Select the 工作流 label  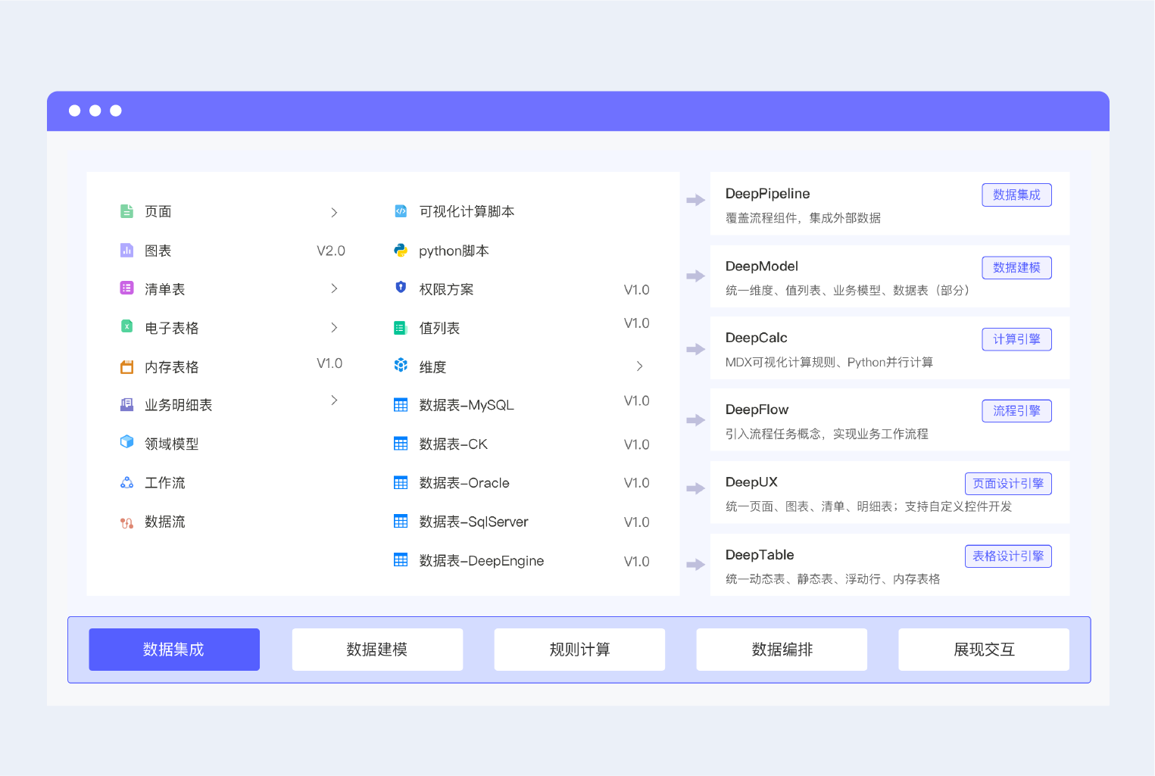(x=164, y=482)
